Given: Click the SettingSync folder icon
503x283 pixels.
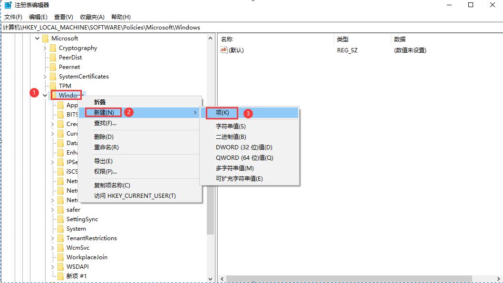Looking at the screenshot, I should (x=61, y=219).
